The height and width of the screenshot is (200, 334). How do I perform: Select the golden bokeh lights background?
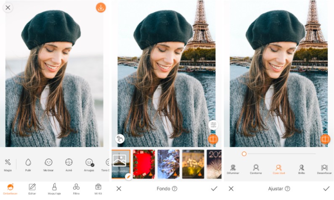click(193, 164)
